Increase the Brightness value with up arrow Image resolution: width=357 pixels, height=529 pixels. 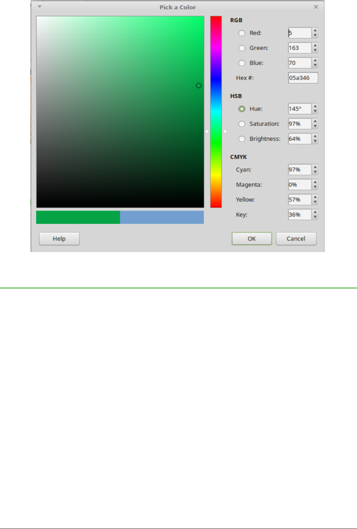coord(315,136)
